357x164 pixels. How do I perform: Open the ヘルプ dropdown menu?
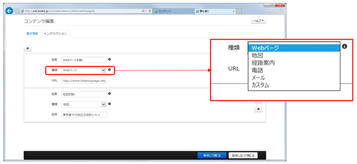click(x=258, y=20)
